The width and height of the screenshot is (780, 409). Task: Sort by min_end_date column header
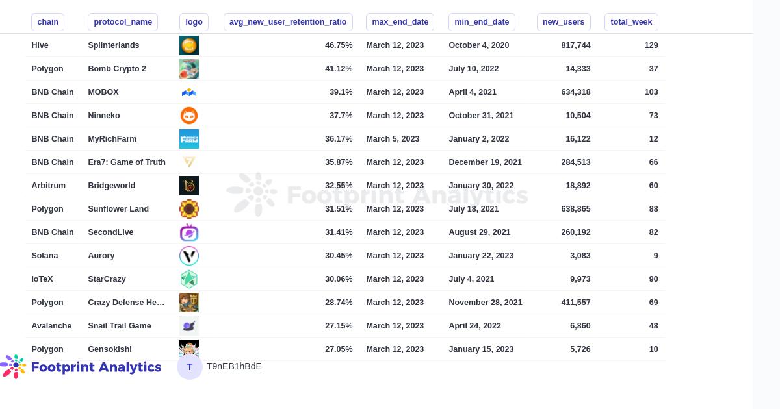[482, 22]
